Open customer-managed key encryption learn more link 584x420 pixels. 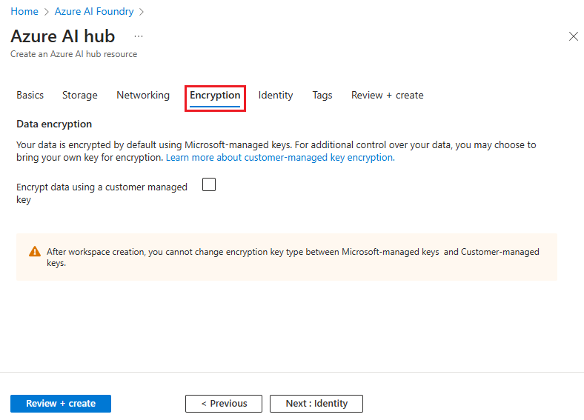279,158
